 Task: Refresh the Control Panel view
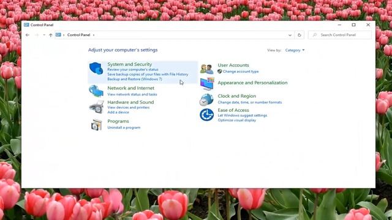click(300, 35)
